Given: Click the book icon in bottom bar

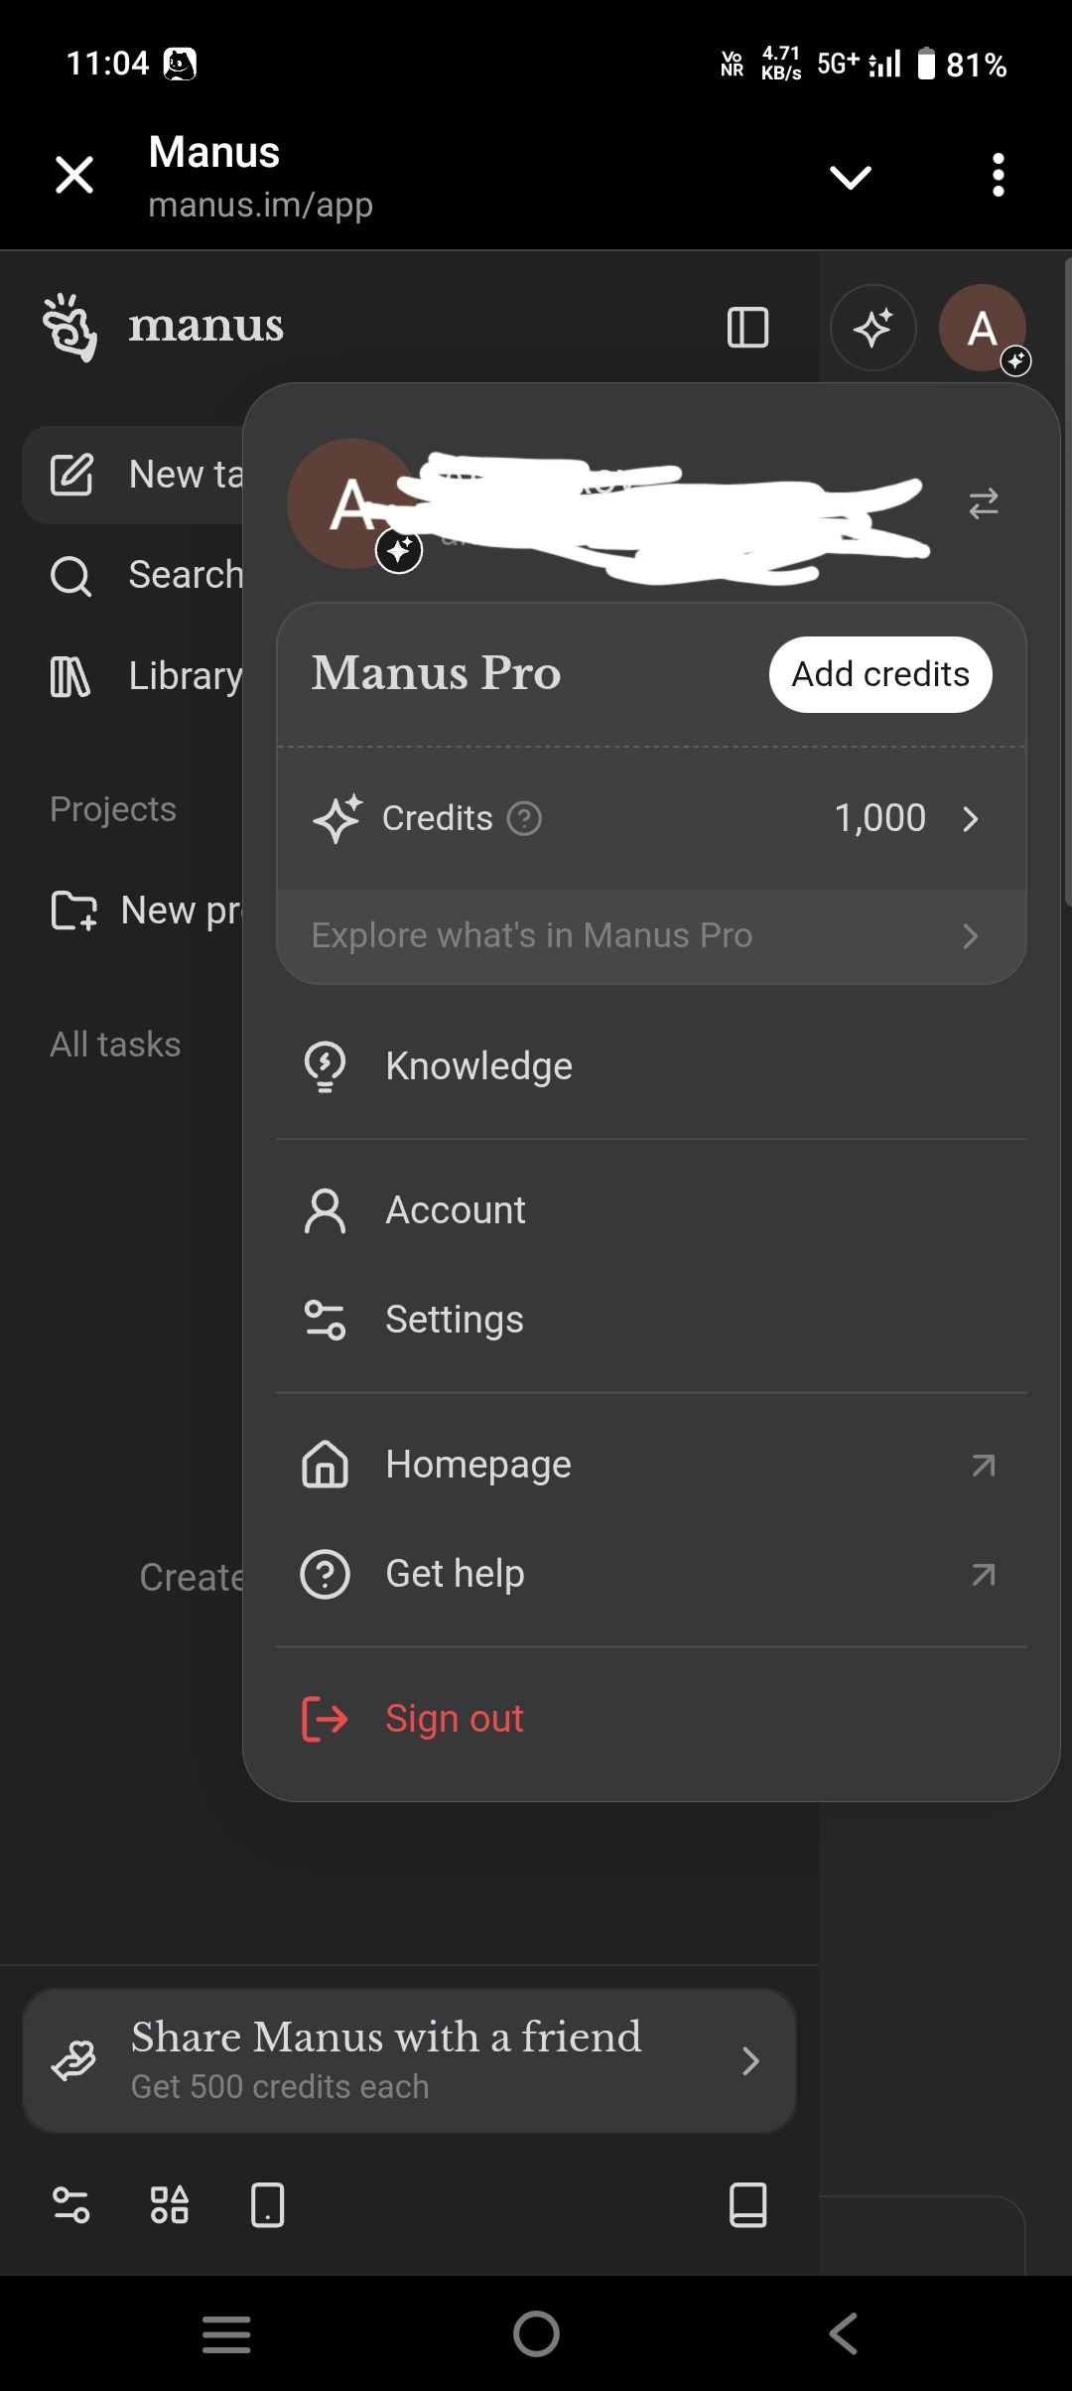Looking at the screenshot, I should click(x=747, y=2205).
